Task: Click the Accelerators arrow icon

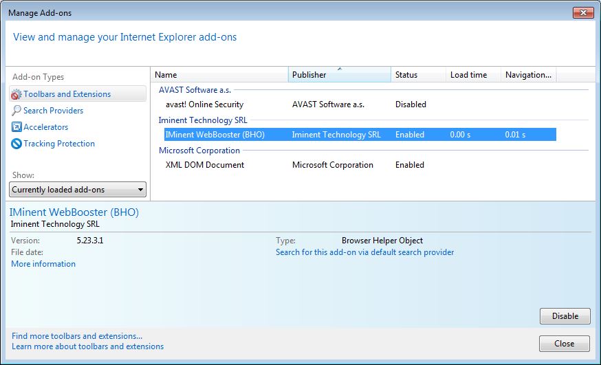Action: 17,126
